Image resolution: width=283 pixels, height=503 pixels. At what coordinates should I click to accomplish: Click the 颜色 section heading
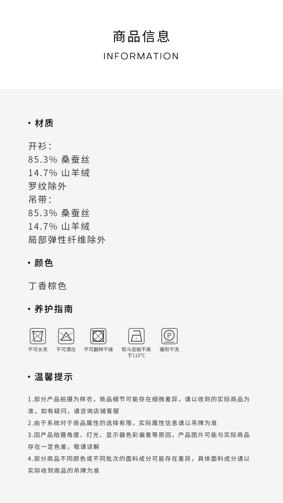click(44, 263)
